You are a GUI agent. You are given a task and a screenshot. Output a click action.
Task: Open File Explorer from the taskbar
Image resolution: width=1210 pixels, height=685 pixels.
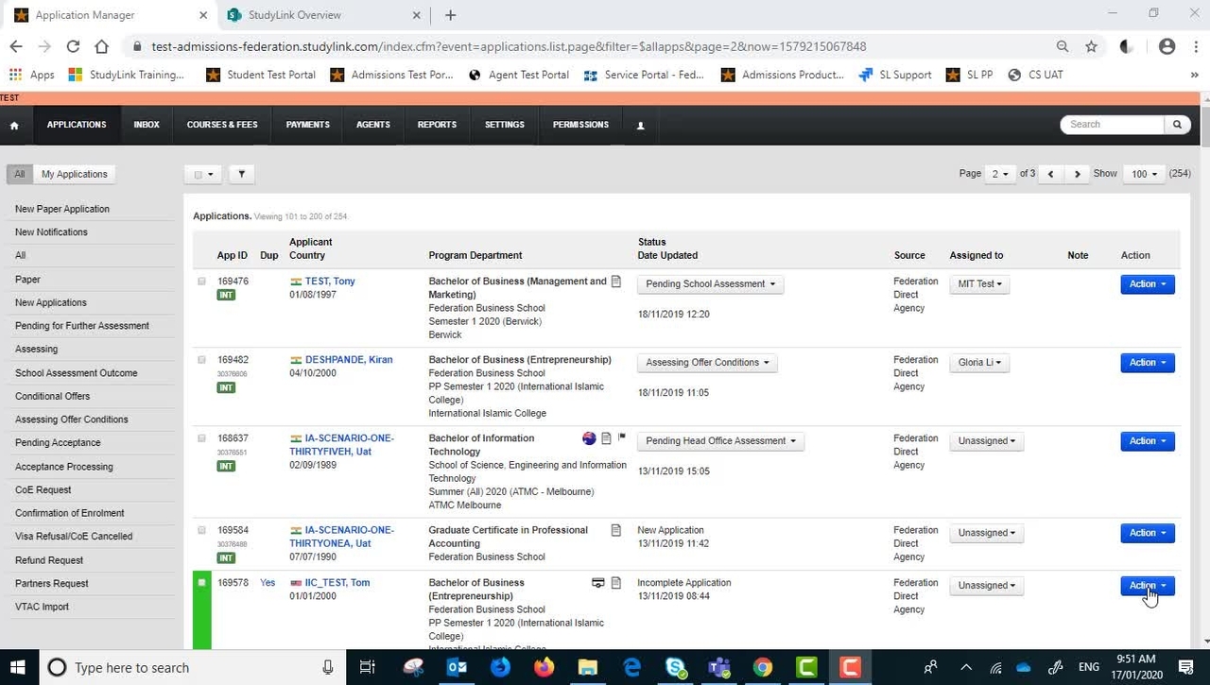coord(588,668)
